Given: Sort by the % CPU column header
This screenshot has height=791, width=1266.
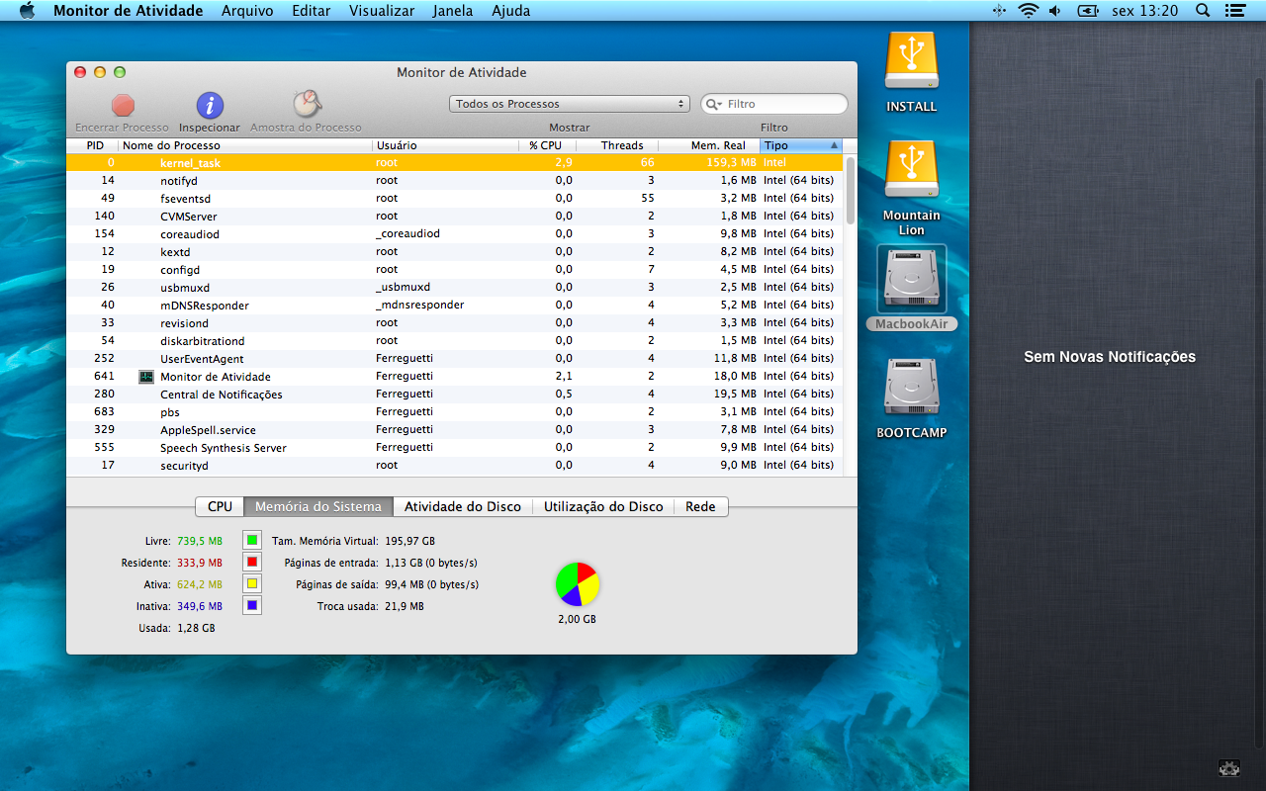Looking at the screenshot, I should click(548, 145).
